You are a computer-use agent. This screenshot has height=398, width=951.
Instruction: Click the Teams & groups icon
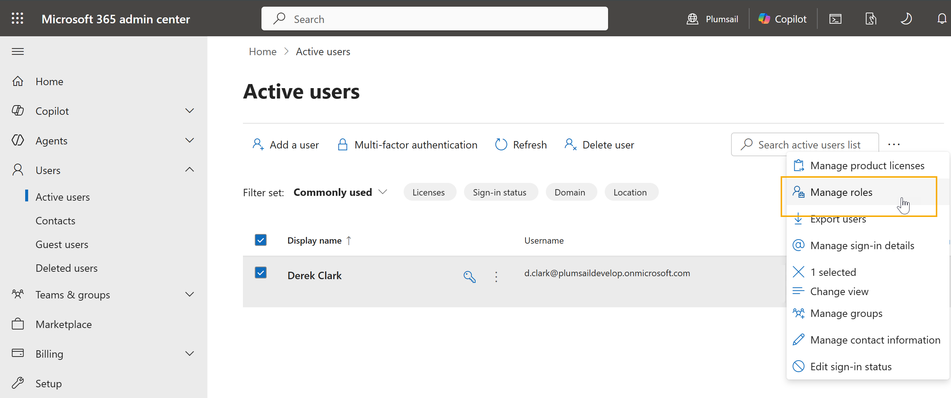[18, 294]
